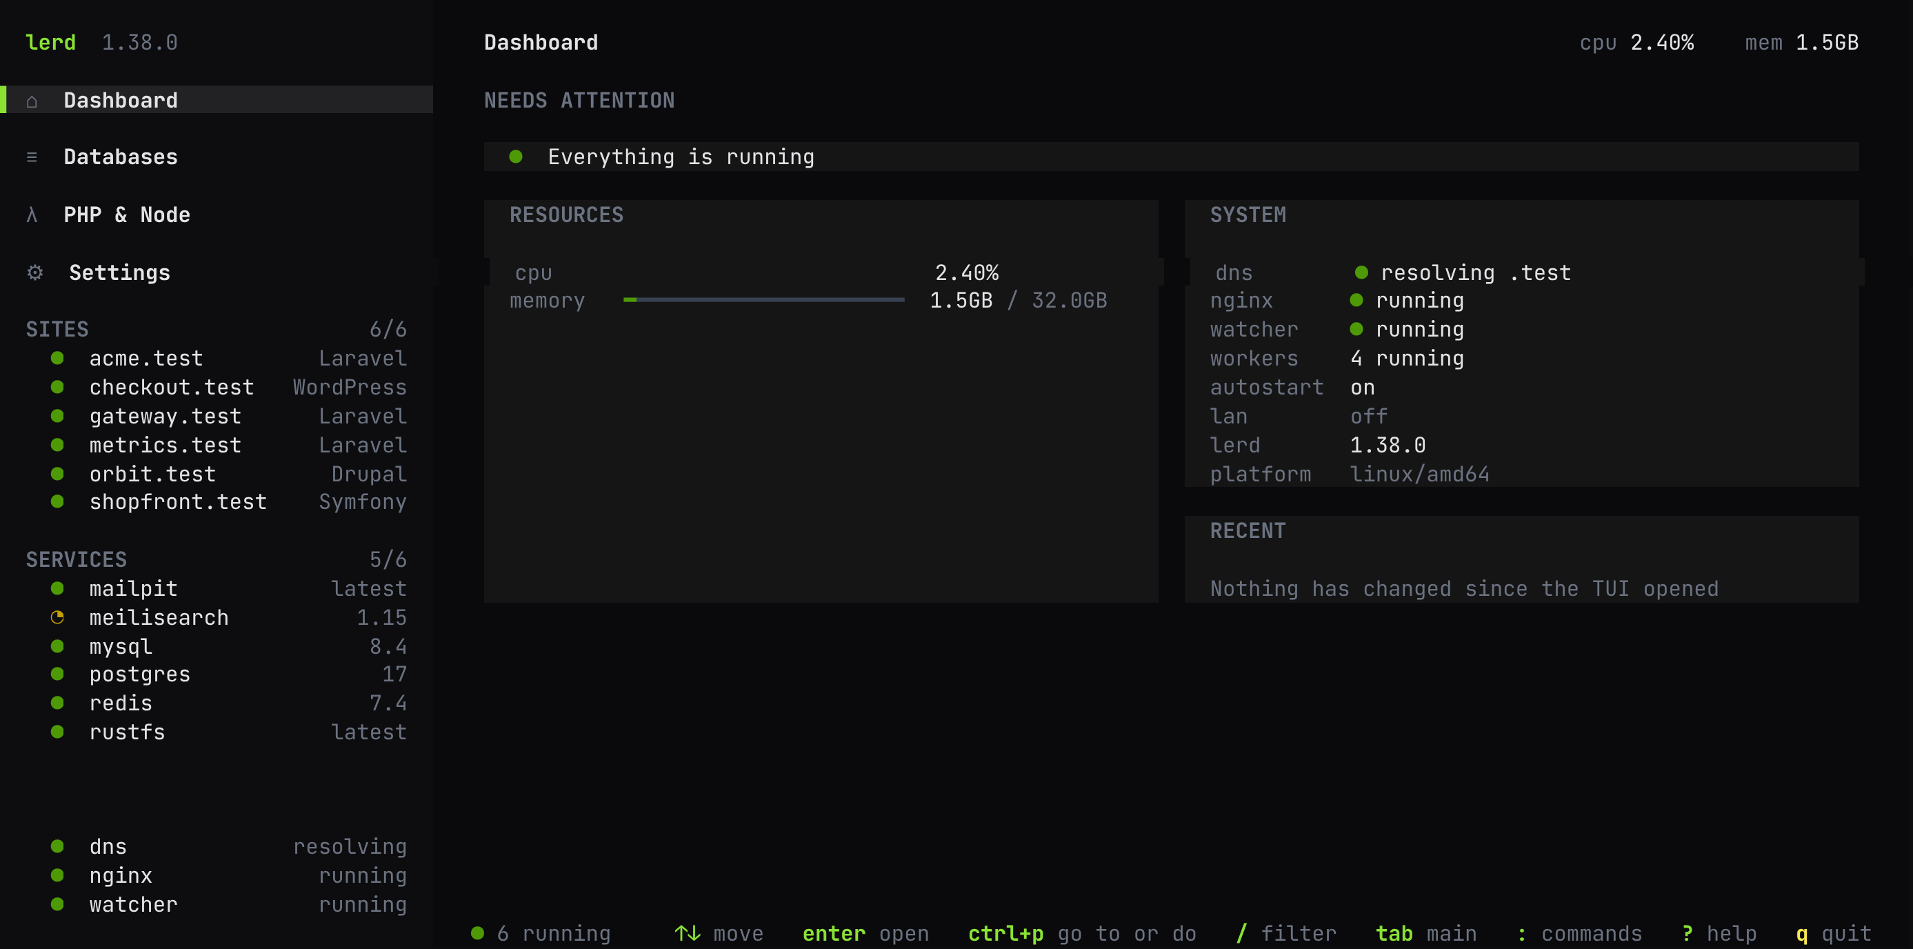Select the orbit.test site

(217, 474)
